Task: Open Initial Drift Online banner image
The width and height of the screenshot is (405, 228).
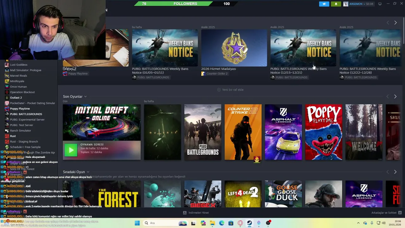Action: tap(102, 123)
